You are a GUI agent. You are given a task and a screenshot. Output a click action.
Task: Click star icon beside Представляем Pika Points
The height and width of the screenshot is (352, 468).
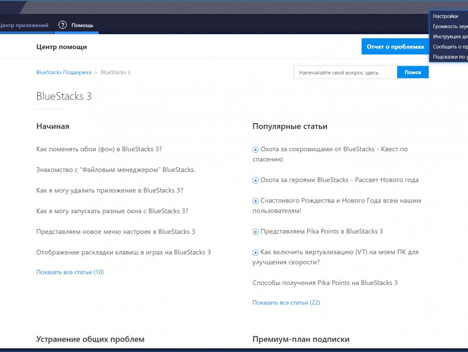tap(255, 232)
